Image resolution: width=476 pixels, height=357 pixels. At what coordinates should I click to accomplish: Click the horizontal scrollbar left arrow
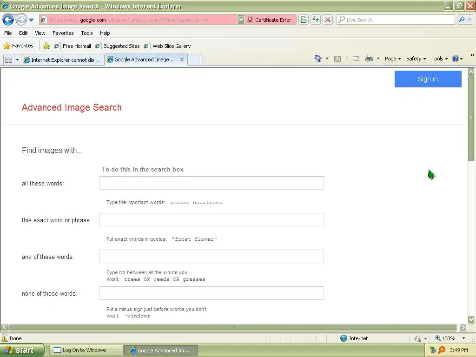[x=4, y=328]
